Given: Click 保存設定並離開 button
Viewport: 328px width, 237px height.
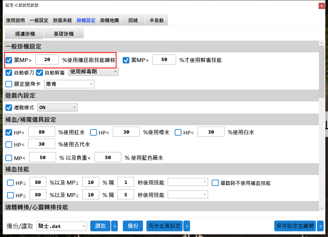Looking at the screenshot, I should (295, 226).
